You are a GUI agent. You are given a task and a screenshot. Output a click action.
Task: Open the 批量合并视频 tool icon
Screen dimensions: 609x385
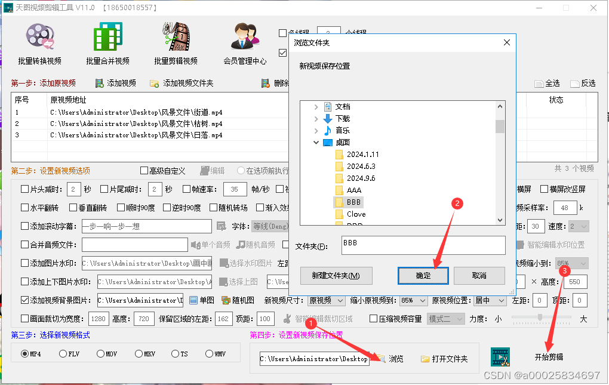tap(107, 37)
